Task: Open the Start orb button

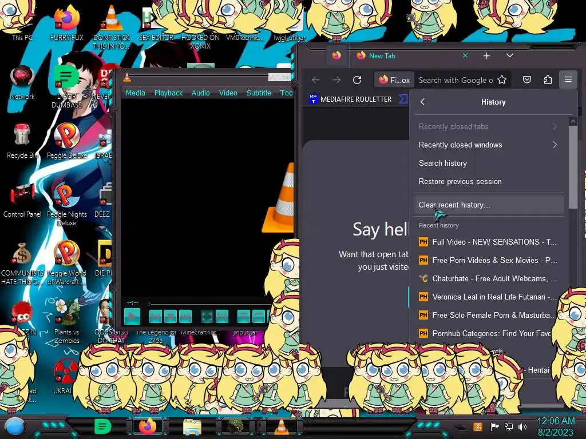Action: click(15, 426)
